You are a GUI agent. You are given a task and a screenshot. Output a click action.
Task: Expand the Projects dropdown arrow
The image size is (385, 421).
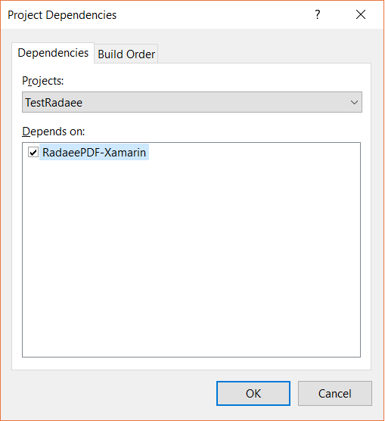click(x=354, y=102)
